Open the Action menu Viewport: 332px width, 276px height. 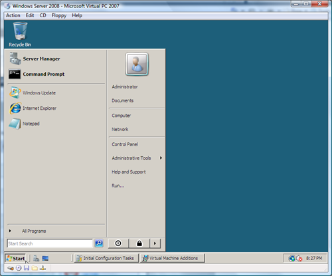[x=13, y=15]
